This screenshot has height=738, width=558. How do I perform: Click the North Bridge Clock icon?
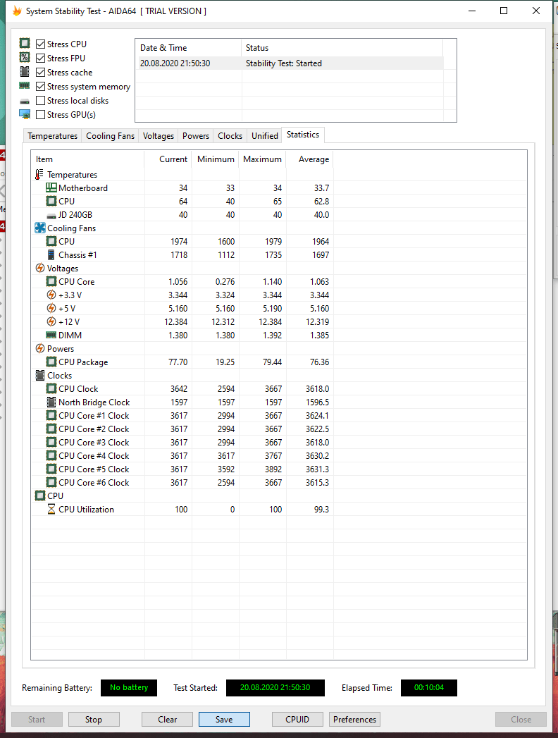[x=51, y=402]
